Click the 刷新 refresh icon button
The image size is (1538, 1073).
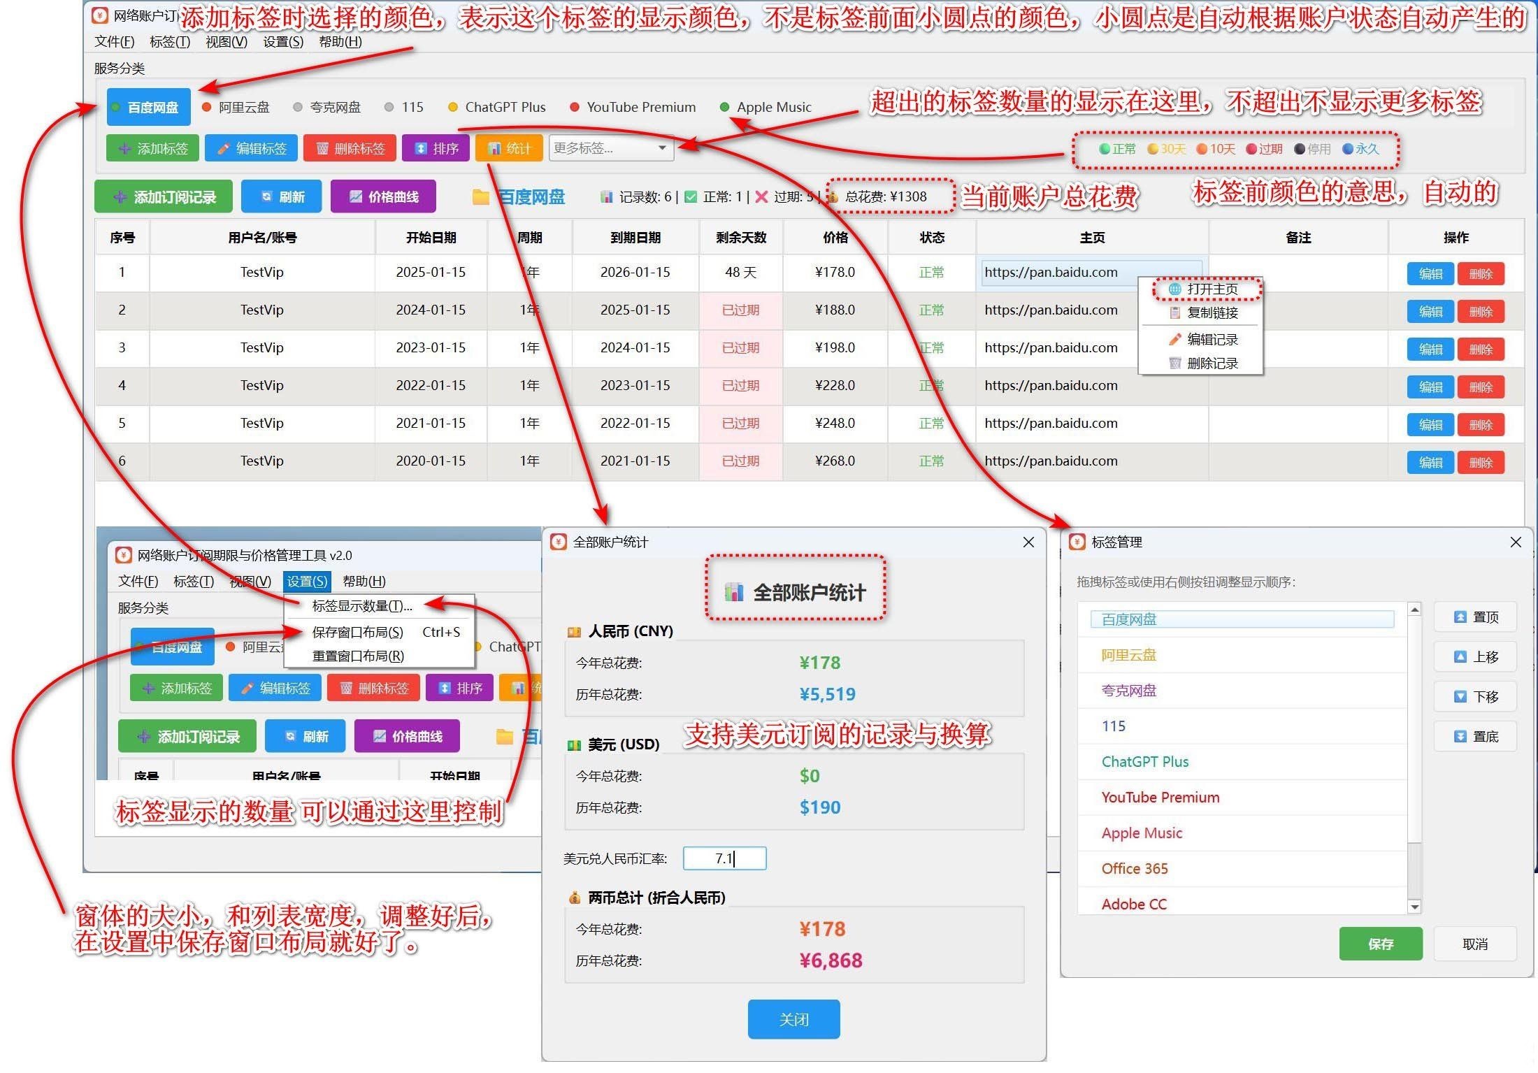pyautogui.click(x=282, y=196)
